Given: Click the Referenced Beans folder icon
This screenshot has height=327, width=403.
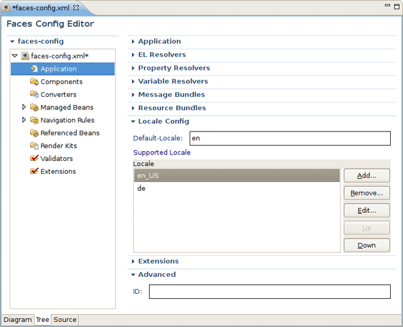Looking at the screenshot, I should click(34, 133).
